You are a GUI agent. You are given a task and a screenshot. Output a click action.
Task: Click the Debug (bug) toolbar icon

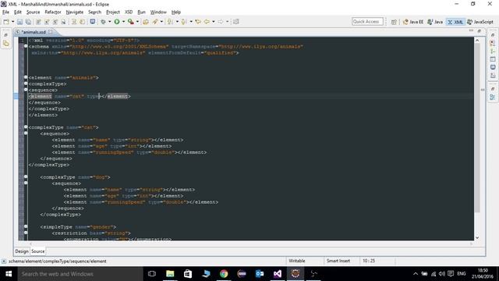pyautogui.click(x=103, y=22)
